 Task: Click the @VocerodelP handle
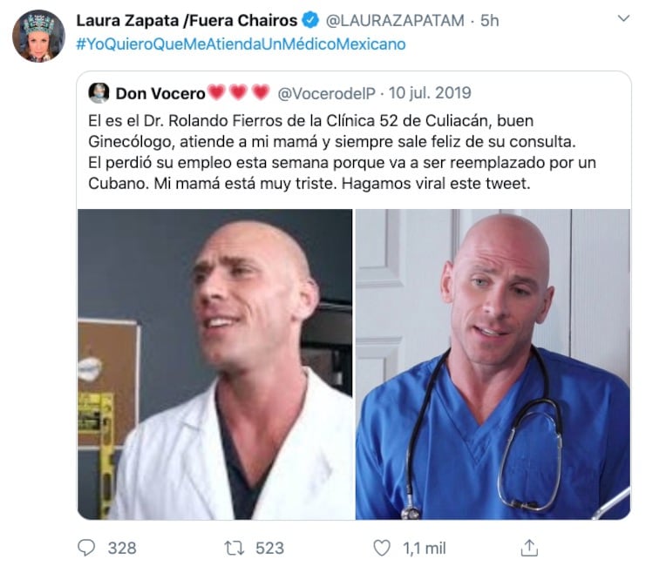[x=326, y=93]
